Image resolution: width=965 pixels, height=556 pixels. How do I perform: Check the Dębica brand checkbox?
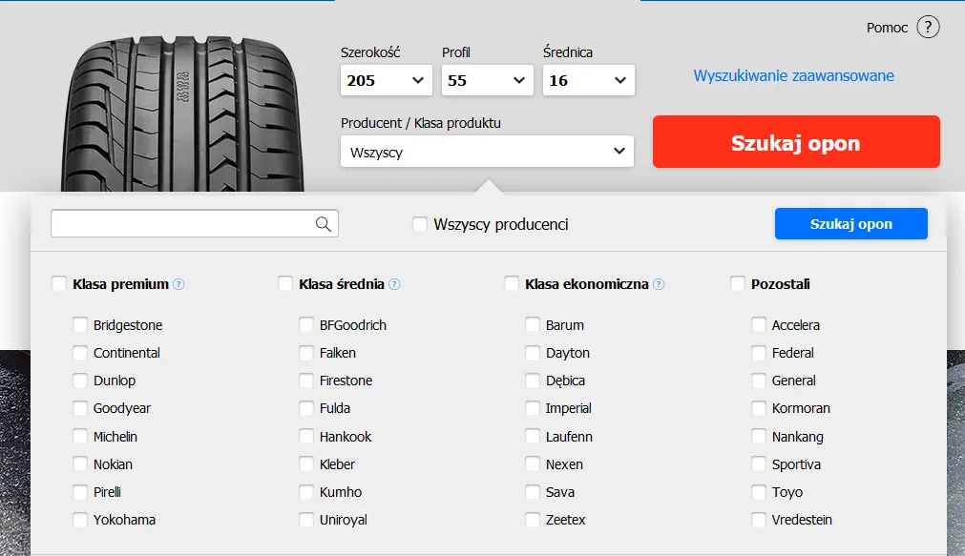click(x=533, y=381)
